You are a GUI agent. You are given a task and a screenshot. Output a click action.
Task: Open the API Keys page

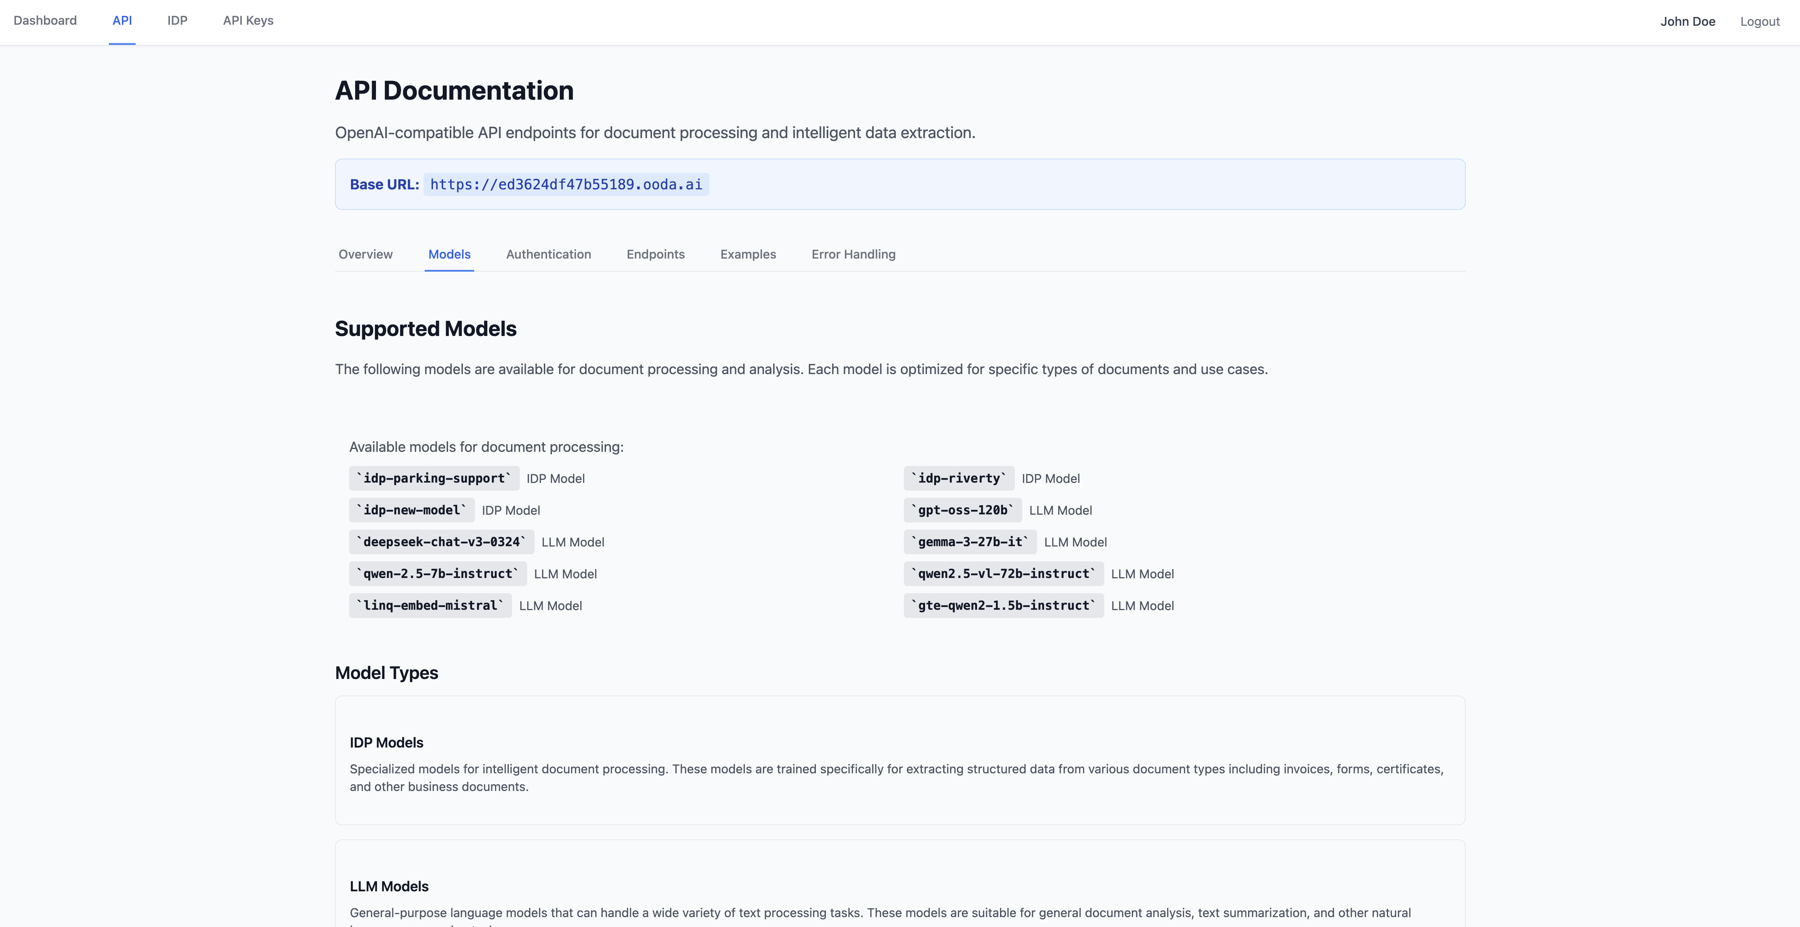click(x=248, y=21)
